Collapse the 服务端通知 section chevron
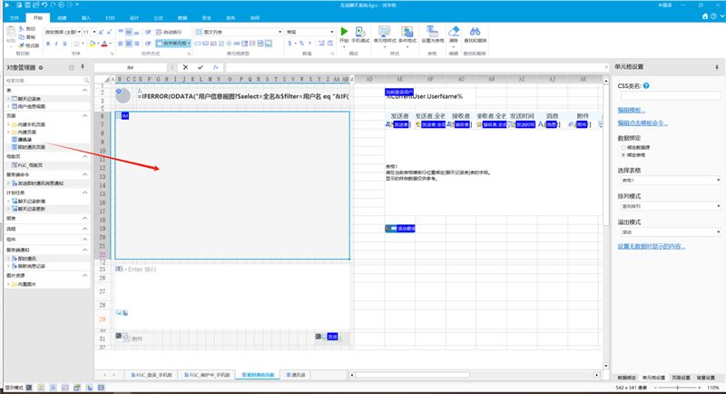The width and height of the screenshot is (726, 394). coord(84,250)
